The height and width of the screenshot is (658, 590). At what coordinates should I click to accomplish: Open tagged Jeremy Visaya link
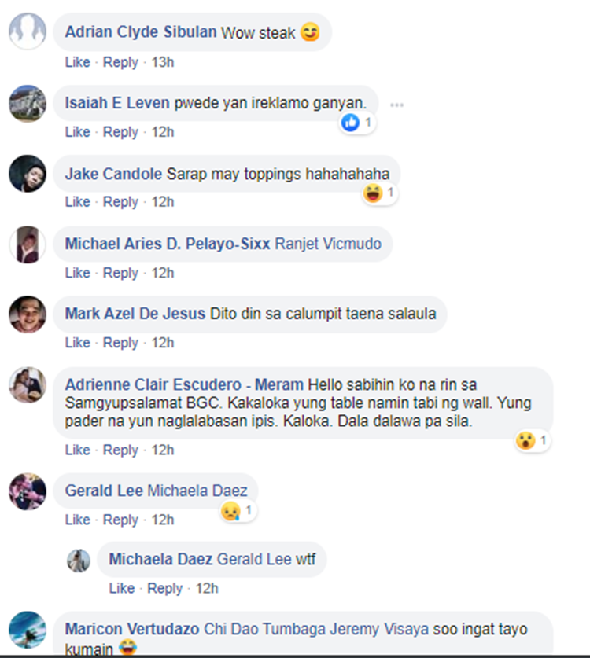pos(379,629)
